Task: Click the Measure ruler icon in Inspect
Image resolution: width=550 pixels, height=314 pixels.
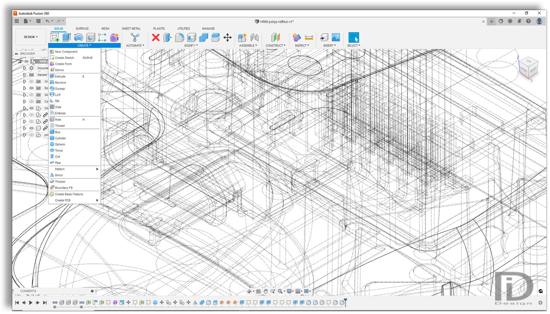Action: coord(309,38)
